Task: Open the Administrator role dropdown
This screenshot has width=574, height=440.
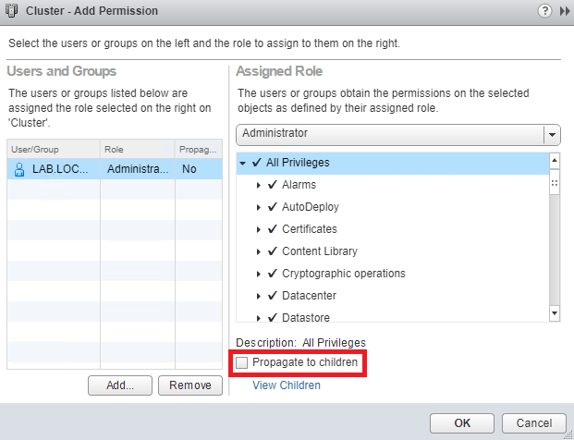Action: pyautogui.click(x=553, y=134)
